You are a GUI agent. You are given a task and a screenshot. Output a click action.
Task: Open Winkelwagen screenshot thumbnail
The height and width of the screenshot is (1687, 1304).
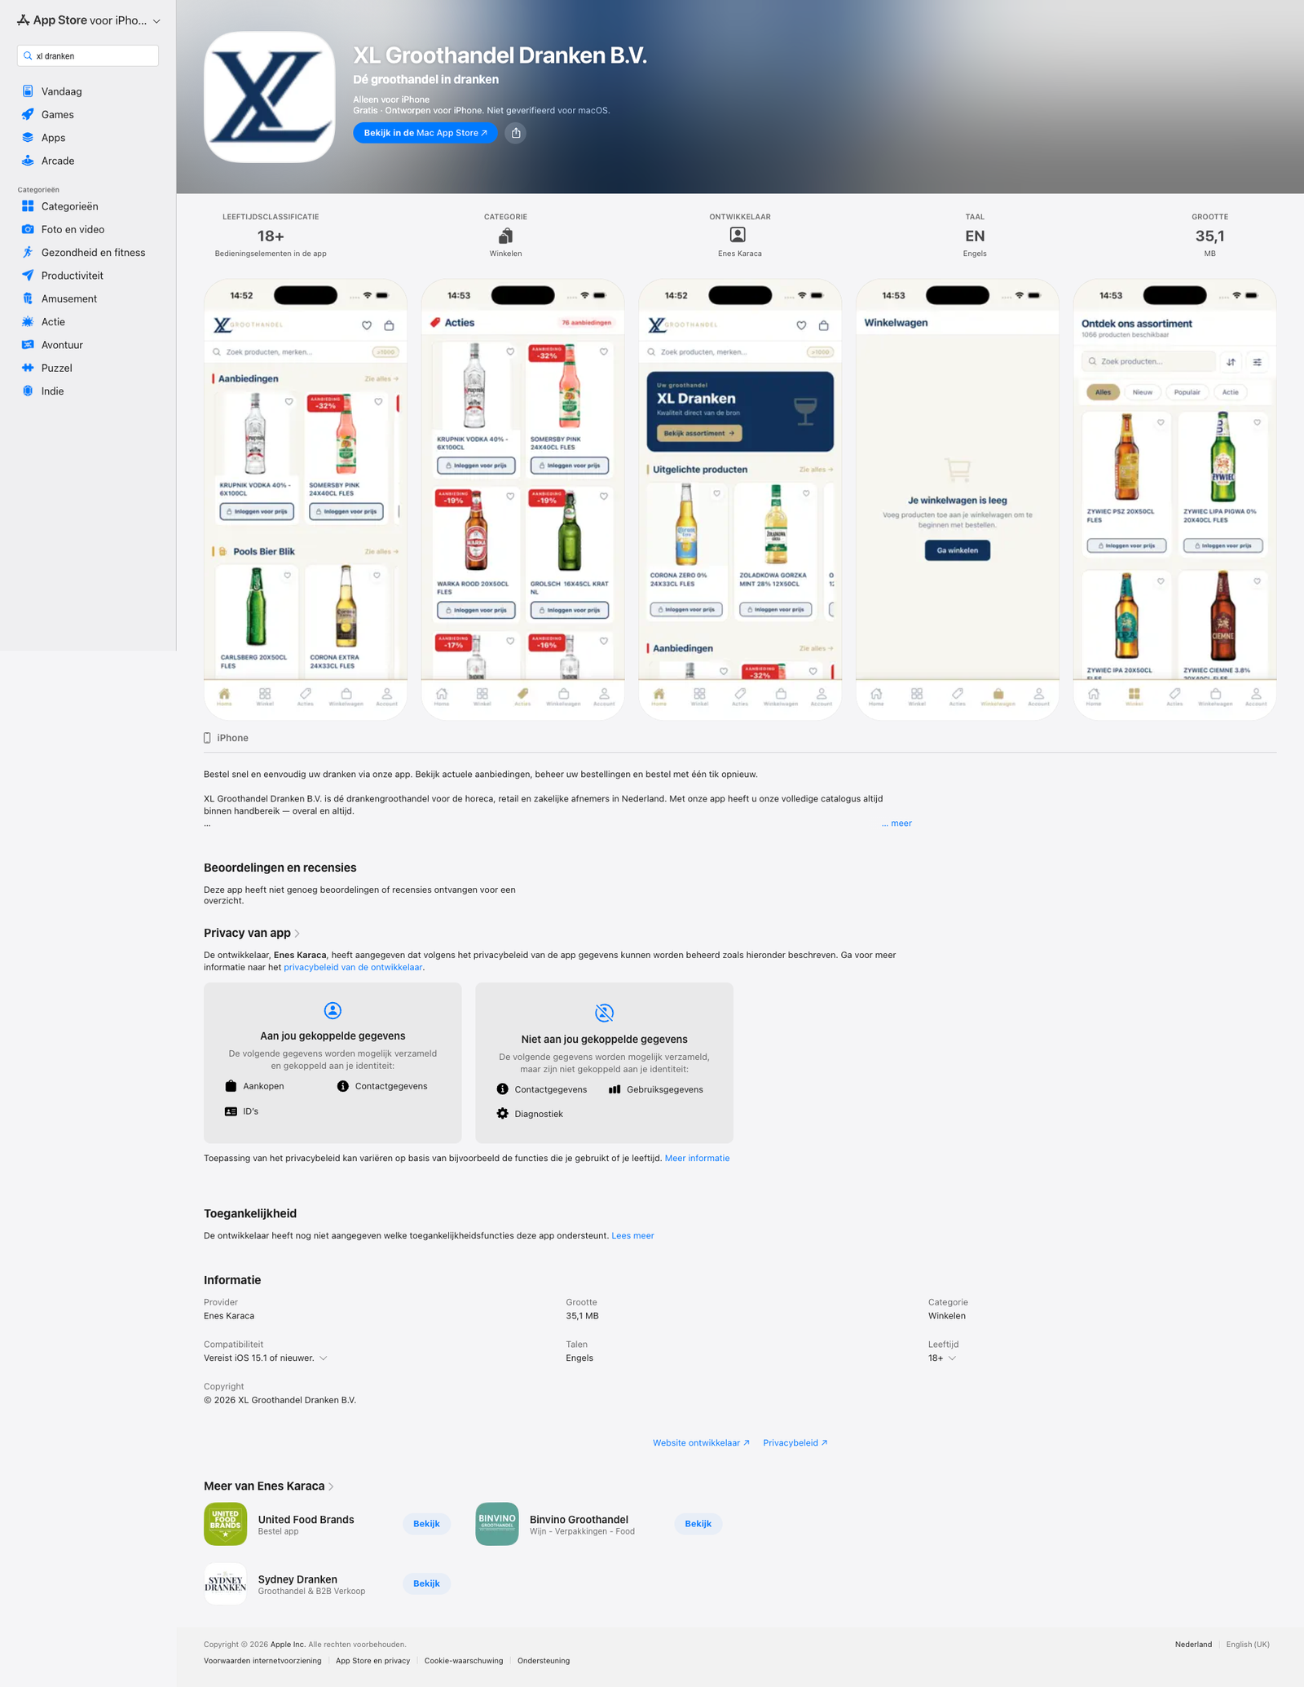point(958,499)
